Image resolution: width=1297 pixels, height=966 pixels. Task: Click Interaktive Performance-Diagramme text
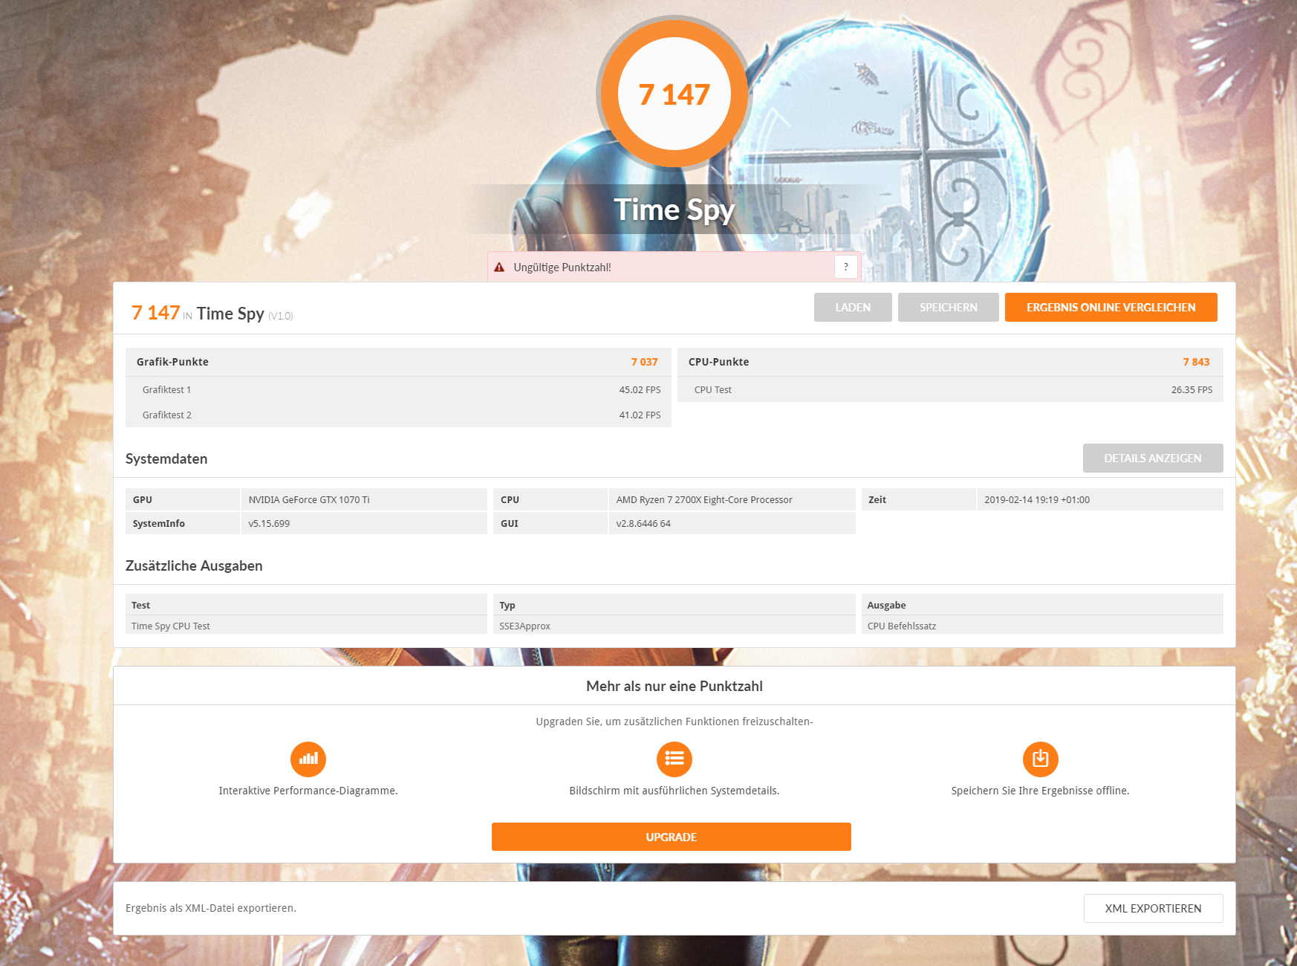click(x=308, y=791)
